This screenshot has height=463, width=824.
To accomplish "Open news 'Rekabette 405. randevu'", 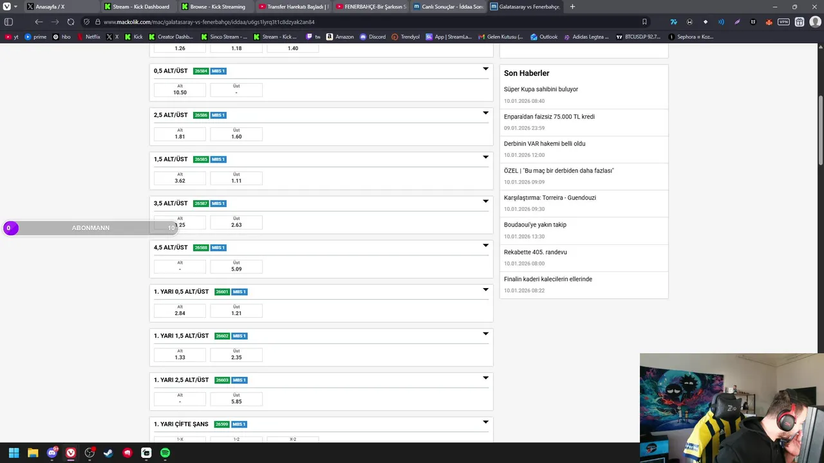I will click(536, 252).
